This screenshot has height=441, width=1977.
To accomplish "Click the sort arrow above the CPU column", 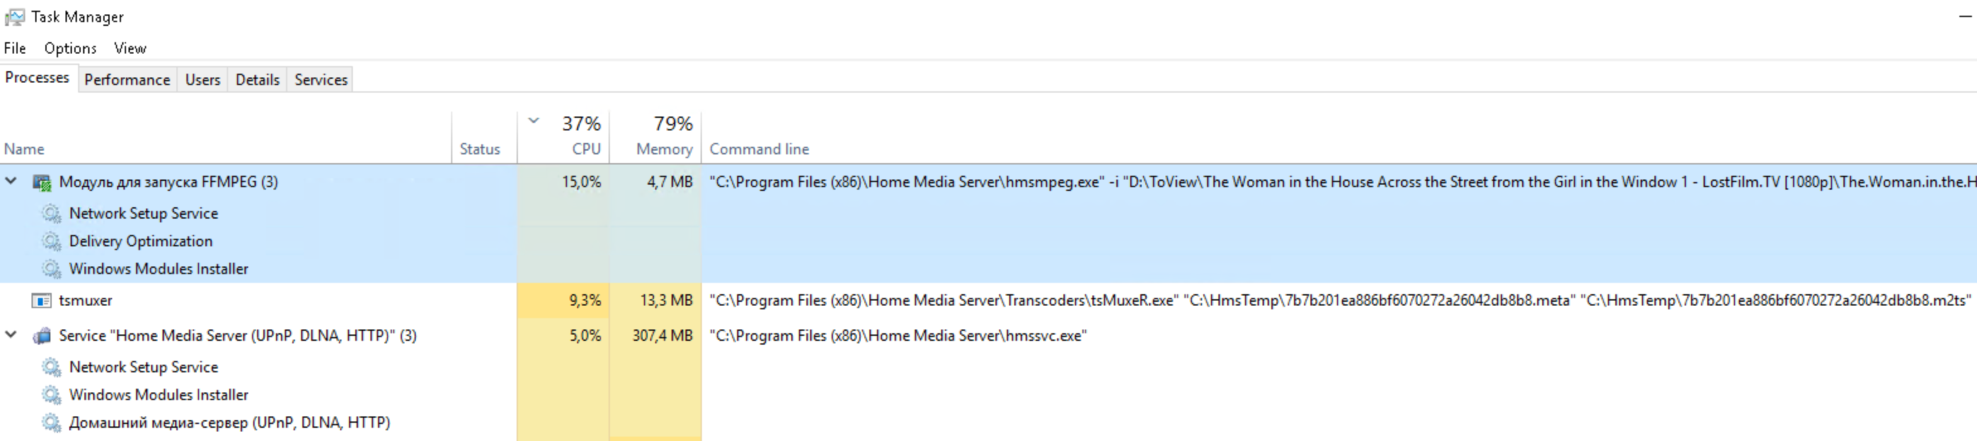I will (x=534, y=121).
